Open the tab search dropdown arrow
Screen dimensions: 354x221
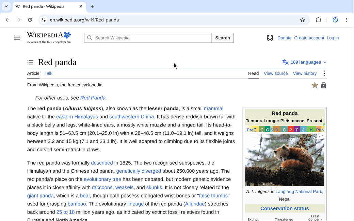[x=6, y=6]
